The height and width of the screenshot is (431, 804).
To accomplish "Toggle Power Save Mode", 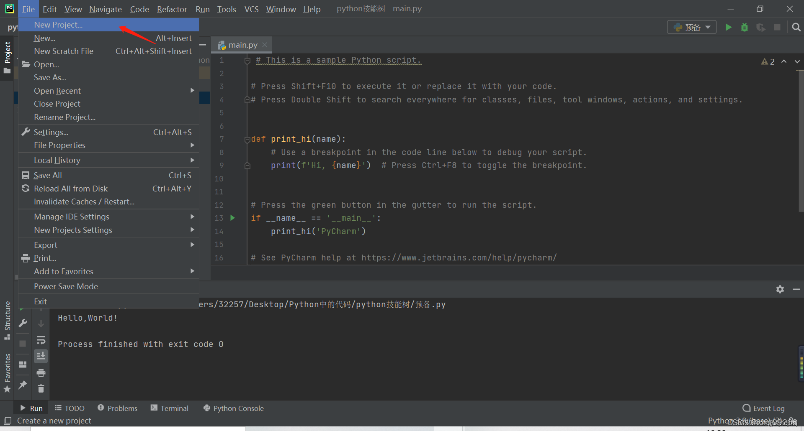I will (x=108, y=286).
